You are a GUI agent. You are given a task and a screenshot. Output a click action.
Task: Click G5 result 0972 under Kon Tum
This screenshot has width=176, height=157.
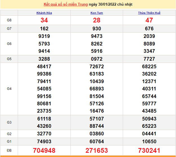[97, 59]
